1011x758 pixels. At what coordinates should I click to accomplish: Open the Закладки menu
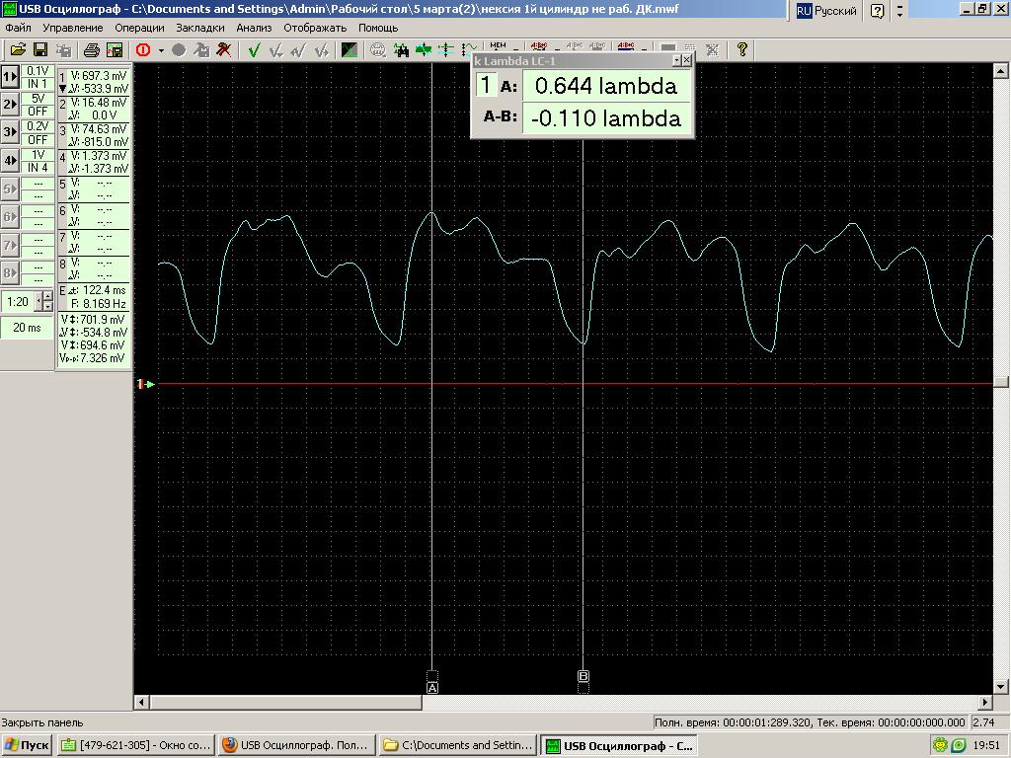(x=199, y=28)
